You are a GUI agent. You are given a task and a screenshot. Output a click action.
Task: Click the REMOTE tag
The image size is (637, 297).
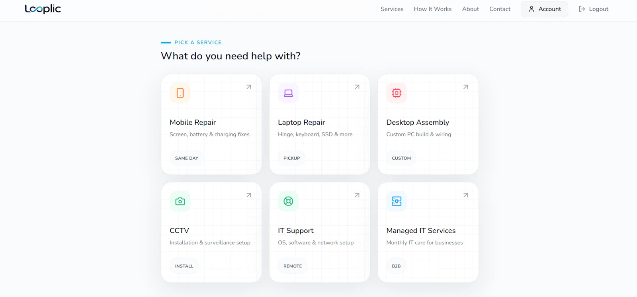click(x=293, y=266)
